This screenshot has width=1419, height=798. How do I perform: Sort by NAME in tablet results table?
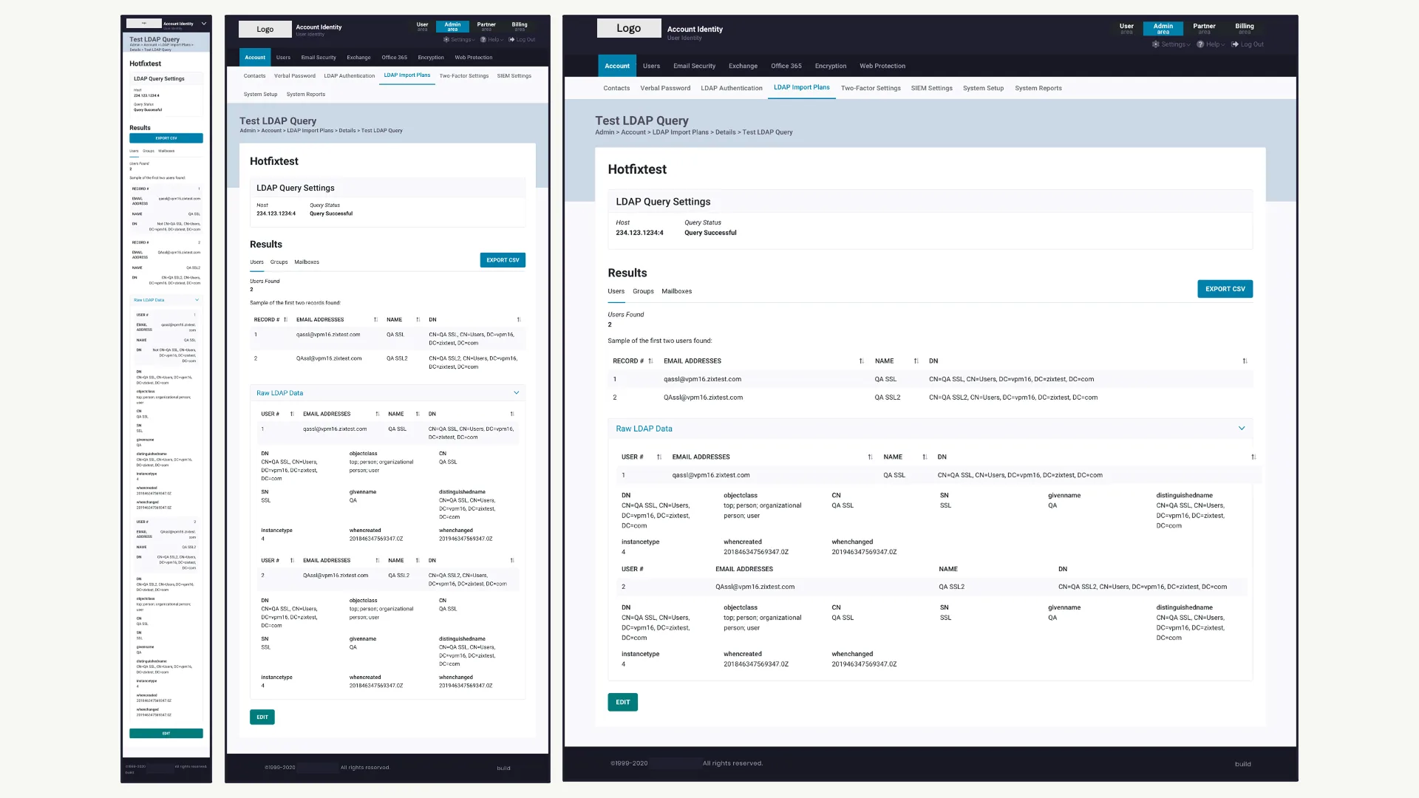[x=418, y=320]
